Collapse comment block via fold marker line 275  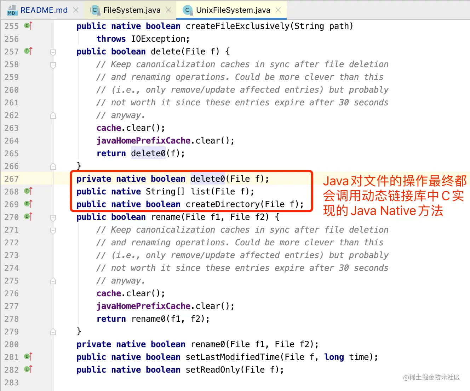[53, 281]
